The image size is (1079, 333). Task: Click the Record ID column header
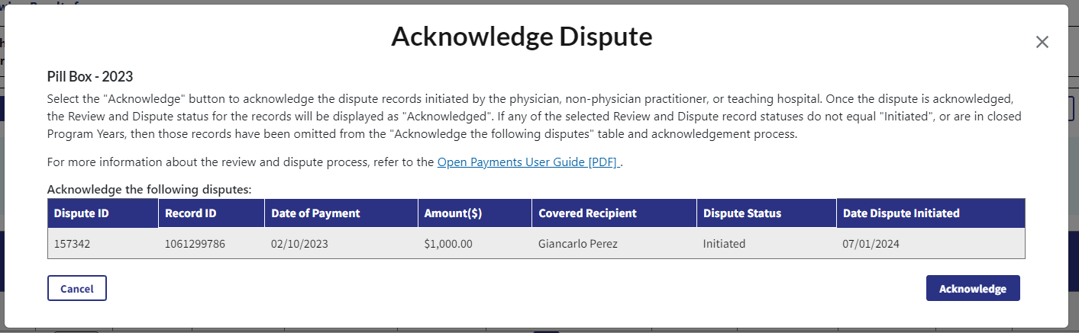coord(190,213)
